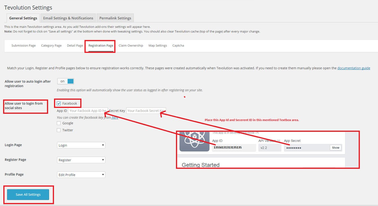The image size is (378, 206).
Task: Expand the Login Page dropdown
Action: (x=81, y=145)
